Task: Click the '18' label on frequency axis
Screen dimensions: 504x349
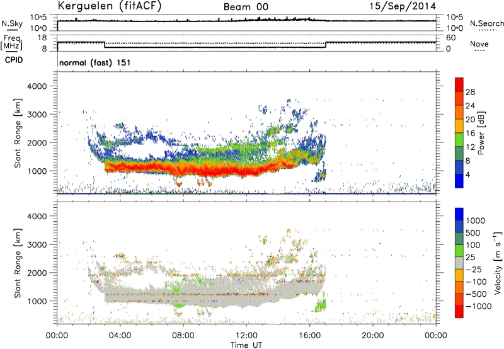Action: [x=42, y=38]
